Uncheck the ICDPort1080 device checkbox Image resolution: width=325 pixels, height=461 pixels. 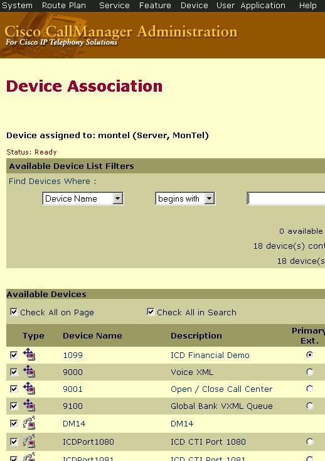click(x=14, y=442)
